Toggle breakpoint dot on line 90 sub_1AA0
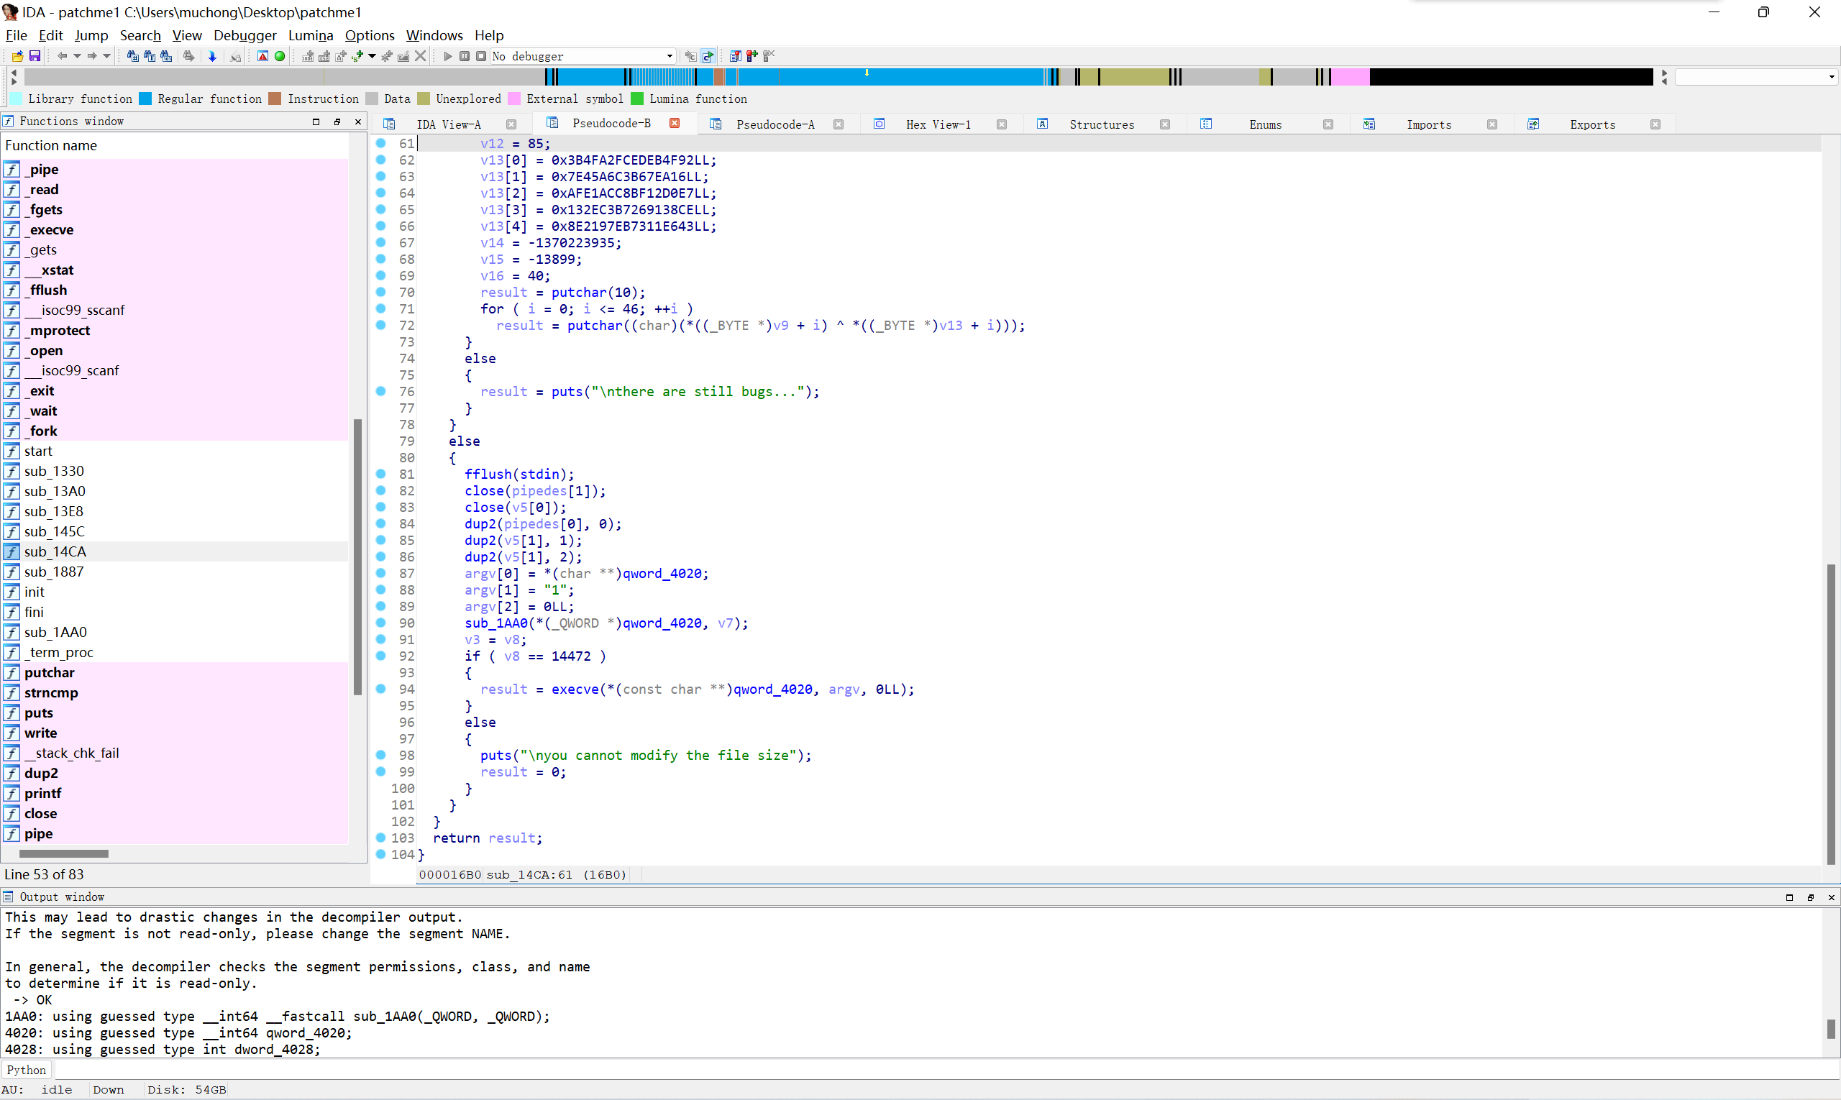1841x1100 pixels. [x=380, y=623]
